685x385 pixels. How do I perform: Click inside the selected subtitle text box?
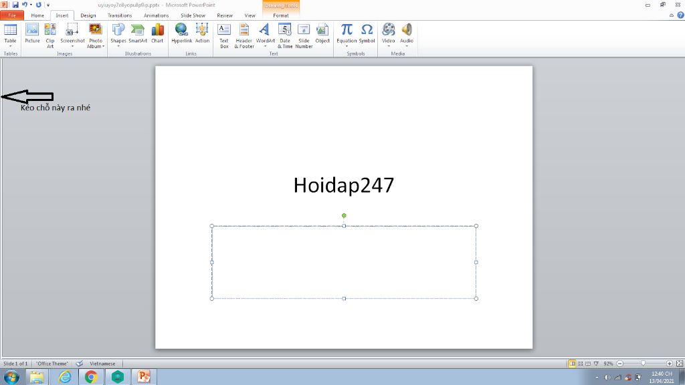(x=344, y=262)
